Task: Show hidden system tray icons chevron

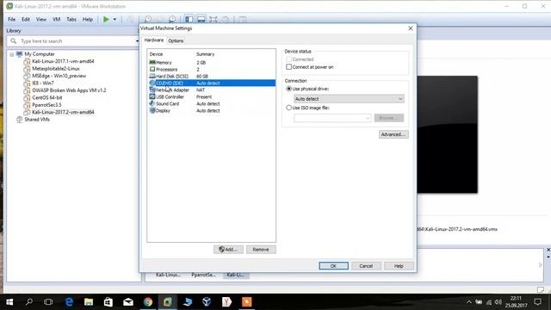Action: tap(468, 302)
